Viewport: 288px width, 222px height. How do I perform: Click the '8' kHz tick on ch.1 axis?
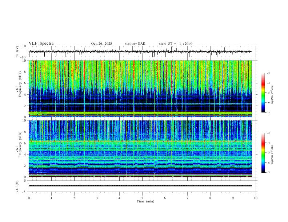(x=25, y=72)
